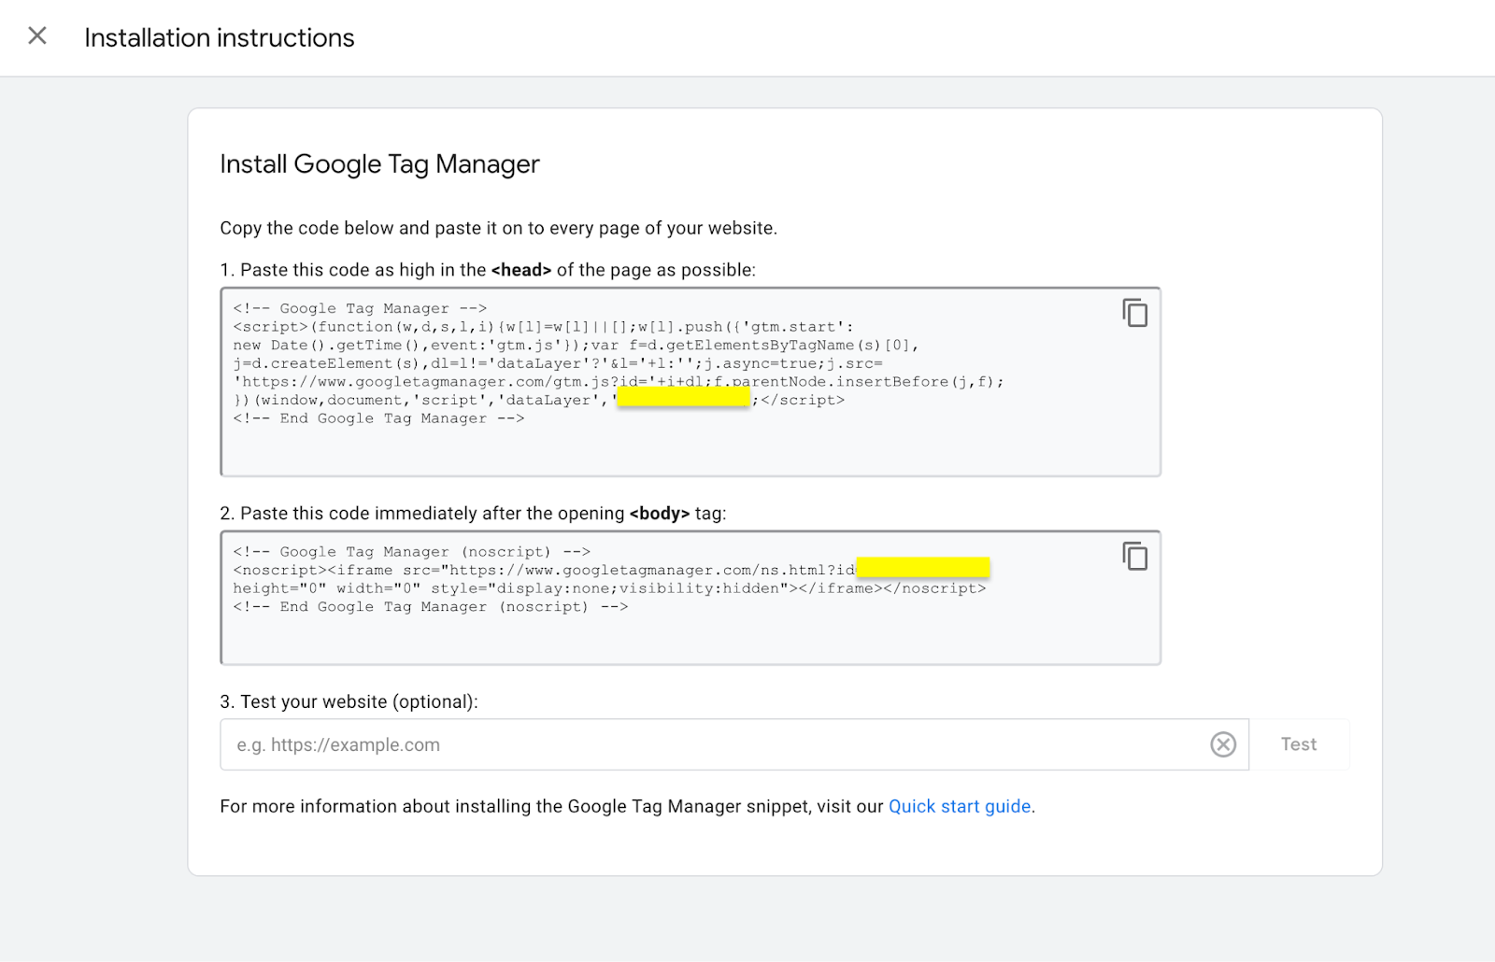This screenshot has width=1495, height=962.
Task: Click 'height="0" width="0"' iframe attribute line
Action: (609, 588)
